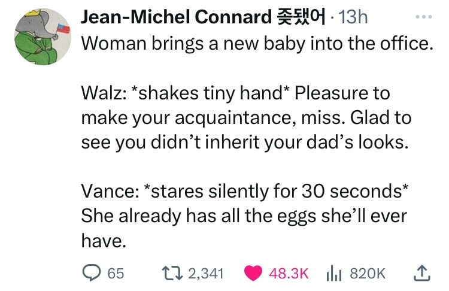Open view analytics bar chart icon
Image resolution: width=449 pixels, height=291 pixels.
click(333, 273)
